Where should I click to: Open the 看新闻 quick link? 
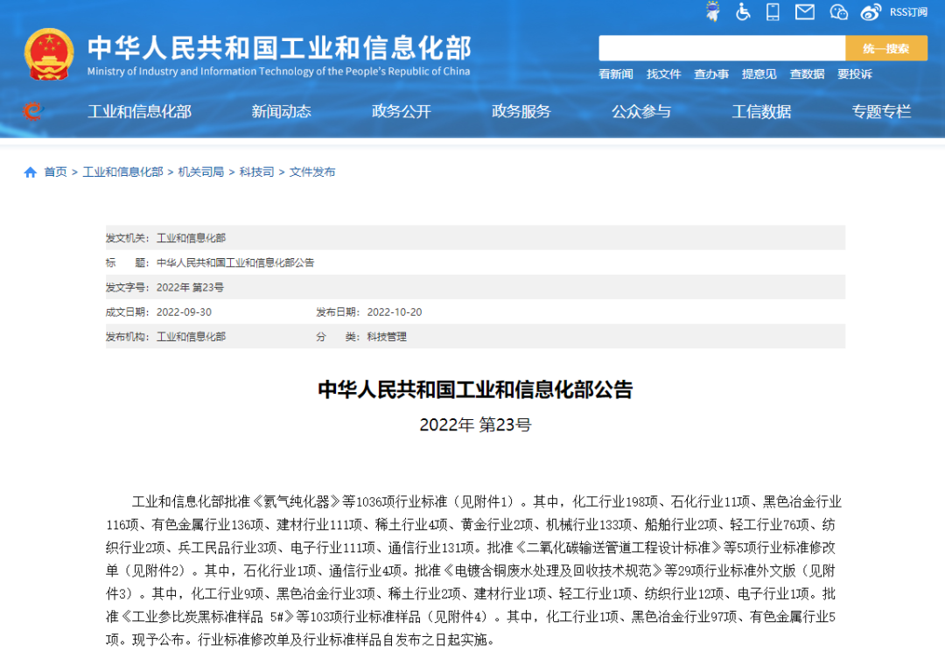tap(616, 74)
